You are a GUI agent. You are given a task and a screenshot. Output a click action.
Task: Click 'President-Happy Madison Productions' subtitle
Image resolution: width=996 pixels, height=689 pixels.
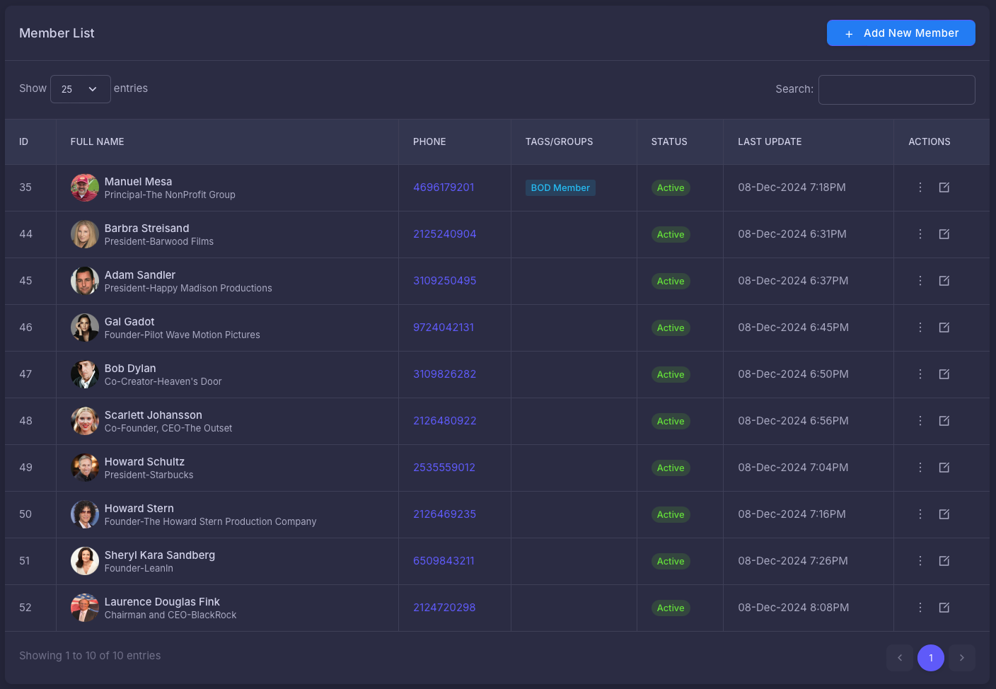188,289
